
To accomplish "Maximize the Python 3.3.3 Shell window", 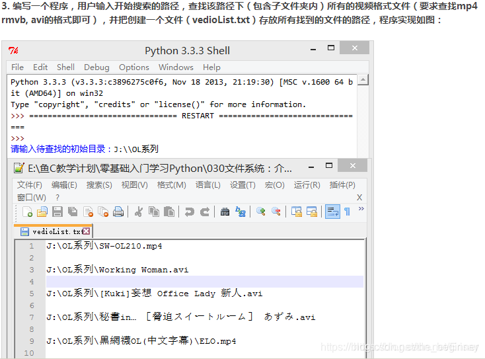I will [331, 48].
